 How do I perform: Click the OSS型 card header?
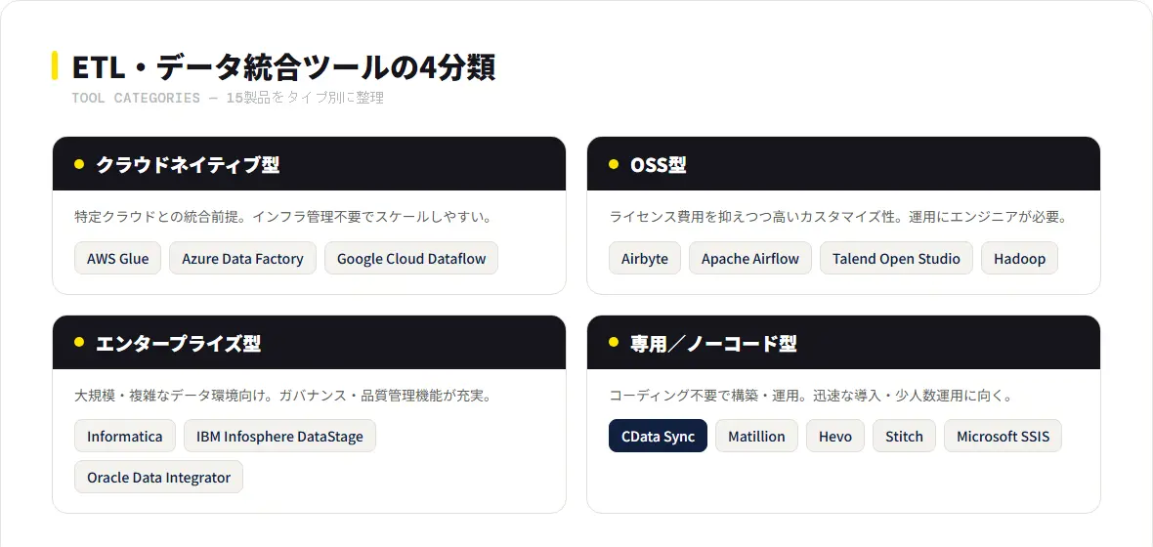843,164
